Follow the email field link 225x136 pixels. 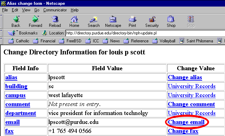[x=12, y=122]
